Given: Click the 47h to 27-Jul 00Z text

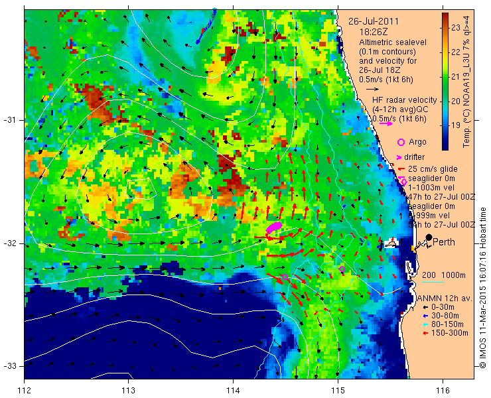Looking at the screenshot, I should click(x=441, y=197).
